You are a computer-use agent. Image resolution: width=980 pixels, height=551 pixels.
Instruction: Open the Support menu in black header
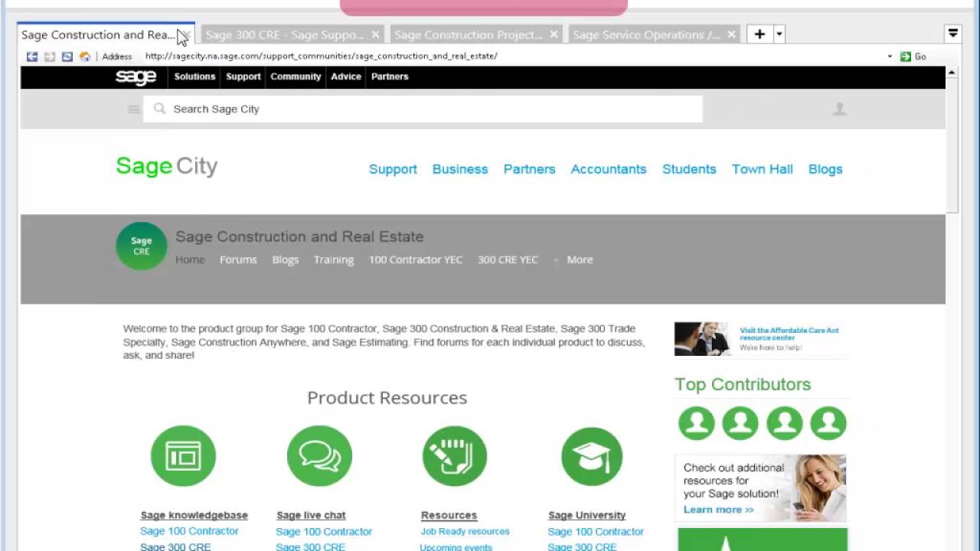pos(243,77)
